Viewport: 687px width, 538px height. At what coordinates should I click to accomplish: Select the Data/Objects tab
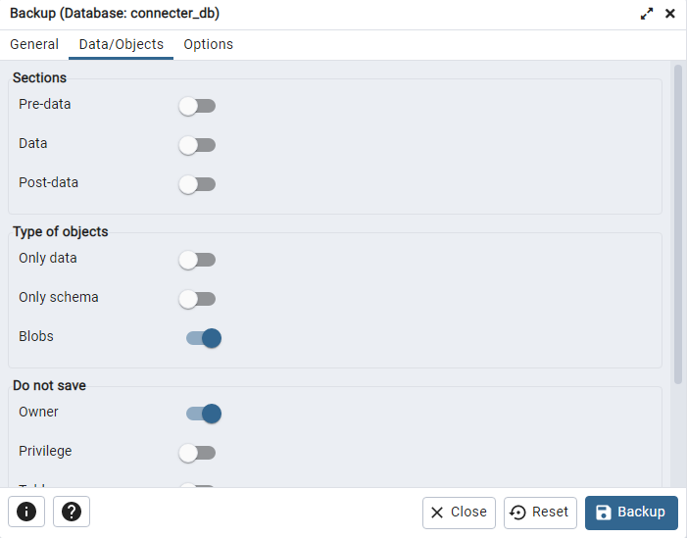pyautogui.click(x=122, y=44)
